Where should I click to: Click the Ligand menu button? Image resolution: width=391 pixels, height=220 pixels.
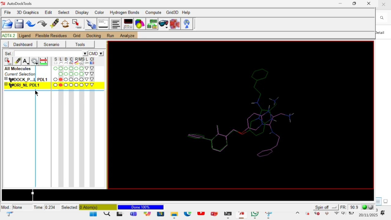coord(25,36)
